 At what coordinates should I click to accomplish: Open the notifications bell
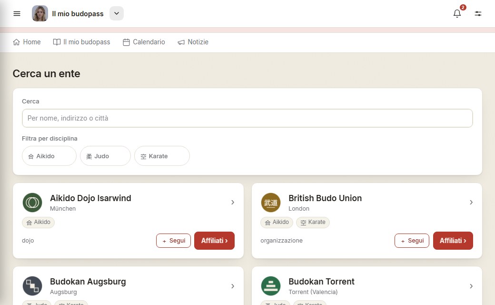click(457, 13)
